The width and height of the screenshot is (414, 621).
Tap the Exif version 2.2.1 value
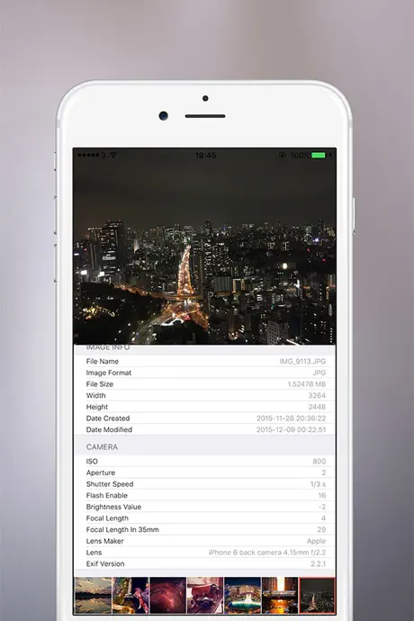tap(318, 564)
